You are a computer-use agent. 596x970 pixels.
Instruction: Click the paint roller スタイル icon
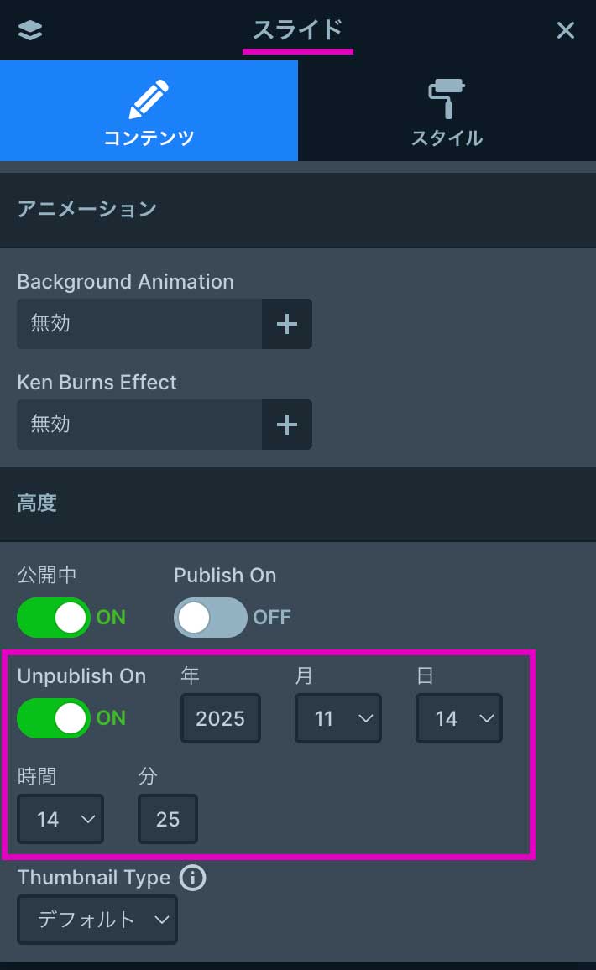[x=447, y=101]
